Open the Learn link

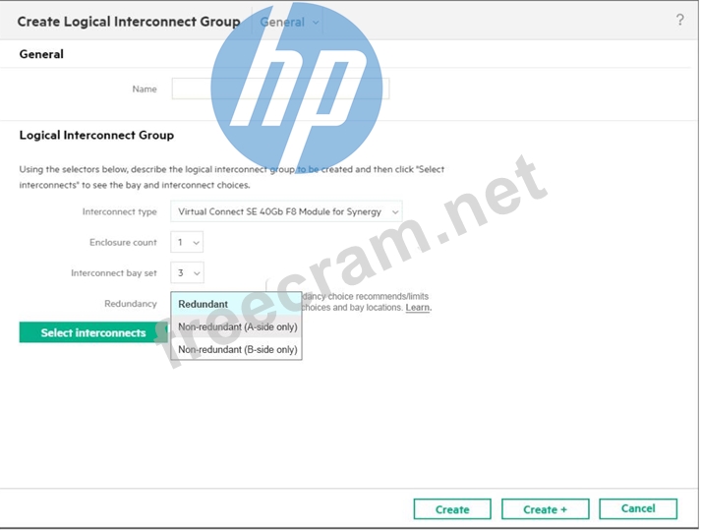(x=418, y=308)
